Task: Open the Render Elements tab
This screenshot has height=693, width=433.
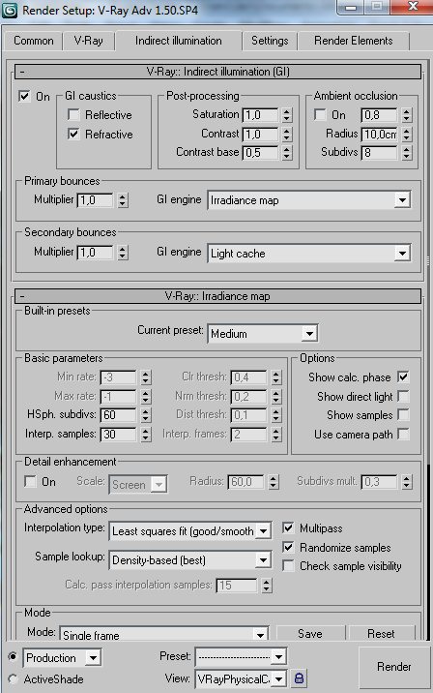Action: click(x=353, y=41)
